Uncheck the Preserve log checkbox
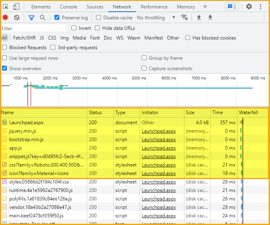Viewport: 270px width, 225px height. [57, 17]
